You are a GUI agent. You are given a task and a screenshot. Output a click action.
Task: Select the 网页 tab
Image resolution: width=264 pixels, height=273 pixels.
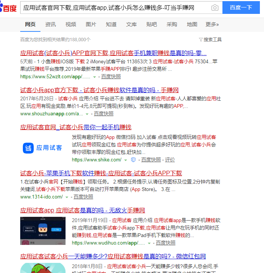(x=30, y=24)
